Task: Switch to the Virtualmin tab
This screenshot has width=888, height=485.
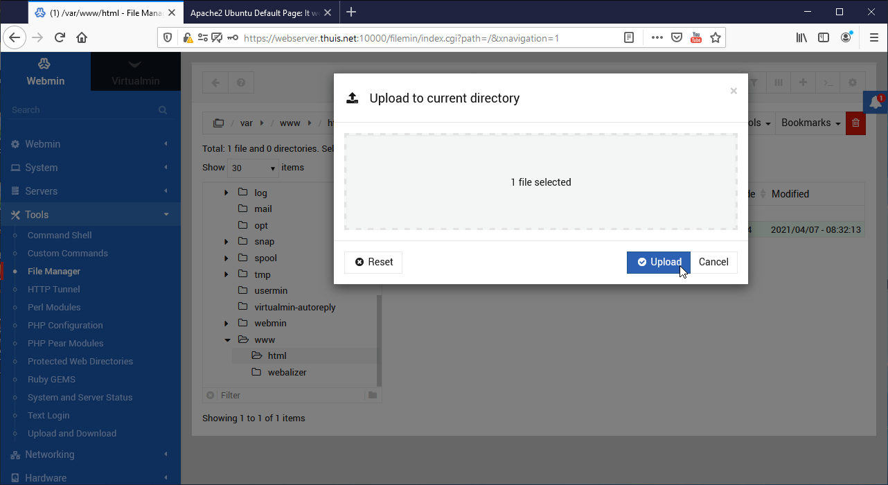Action: tap(136, 72)
